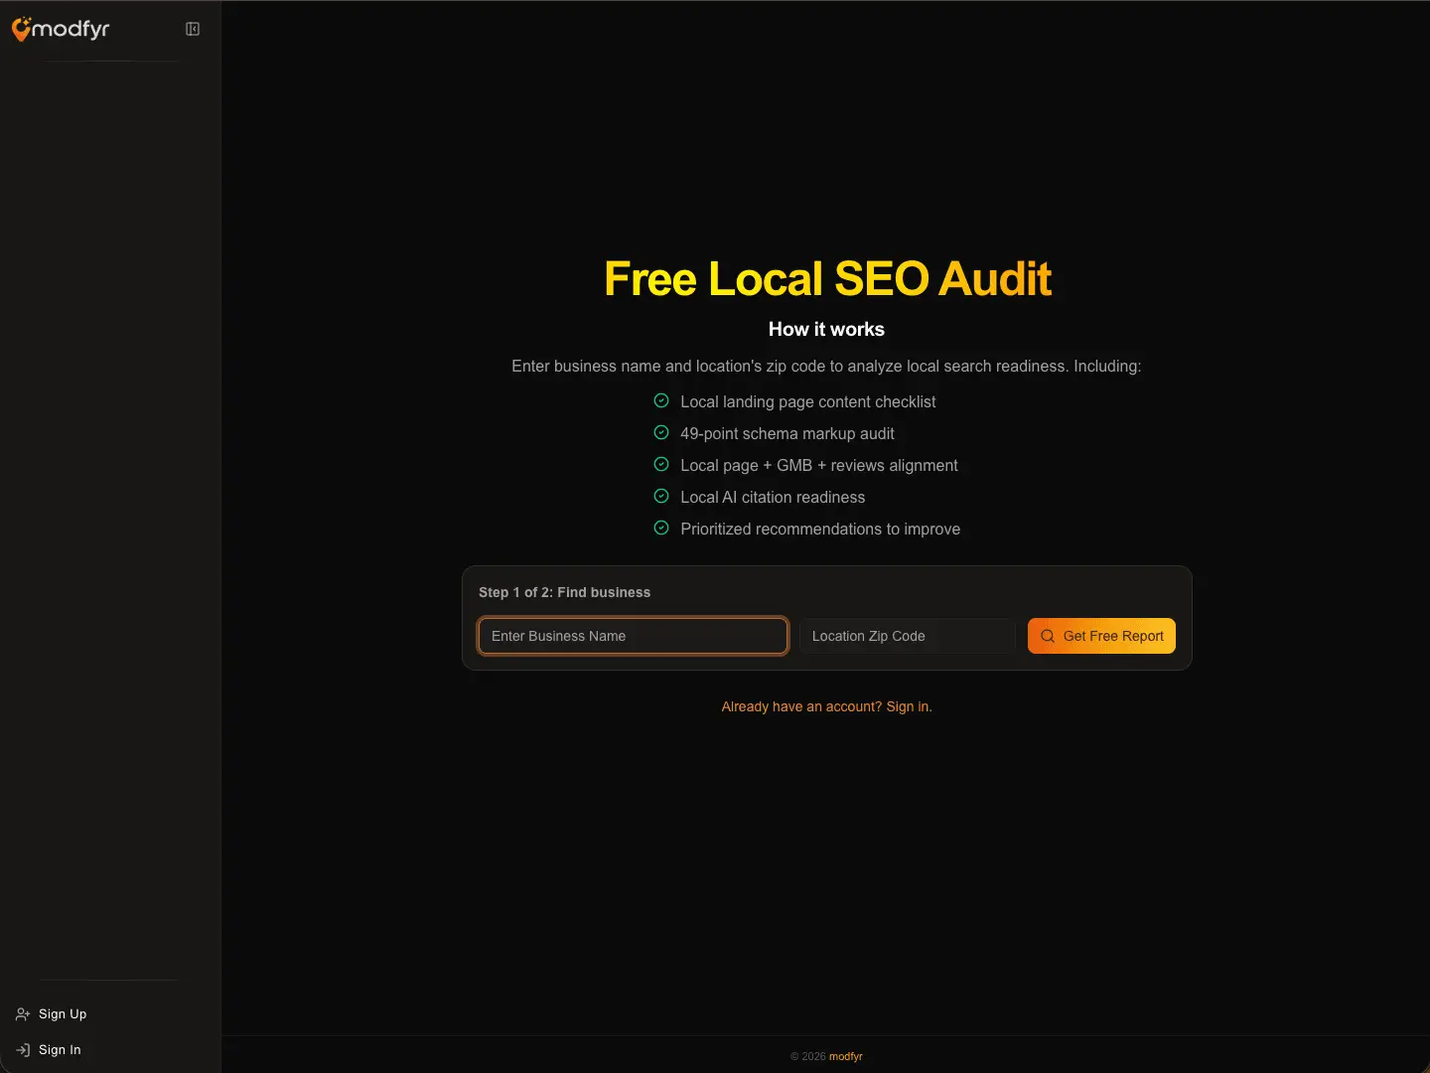Click "49-point schema markup audit" text
The height and width of the screenshot is (1073, 1430).
point(787,433)
